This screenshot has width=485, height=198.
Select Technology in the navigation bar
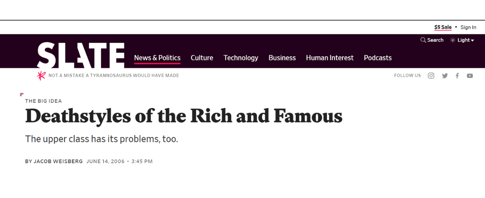(x=241, y=58)
